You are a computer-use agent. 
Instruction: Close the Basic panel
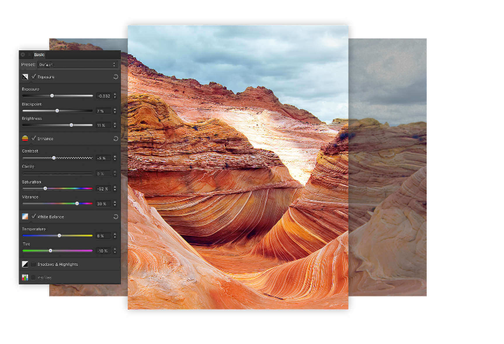[x=23, y=55]
